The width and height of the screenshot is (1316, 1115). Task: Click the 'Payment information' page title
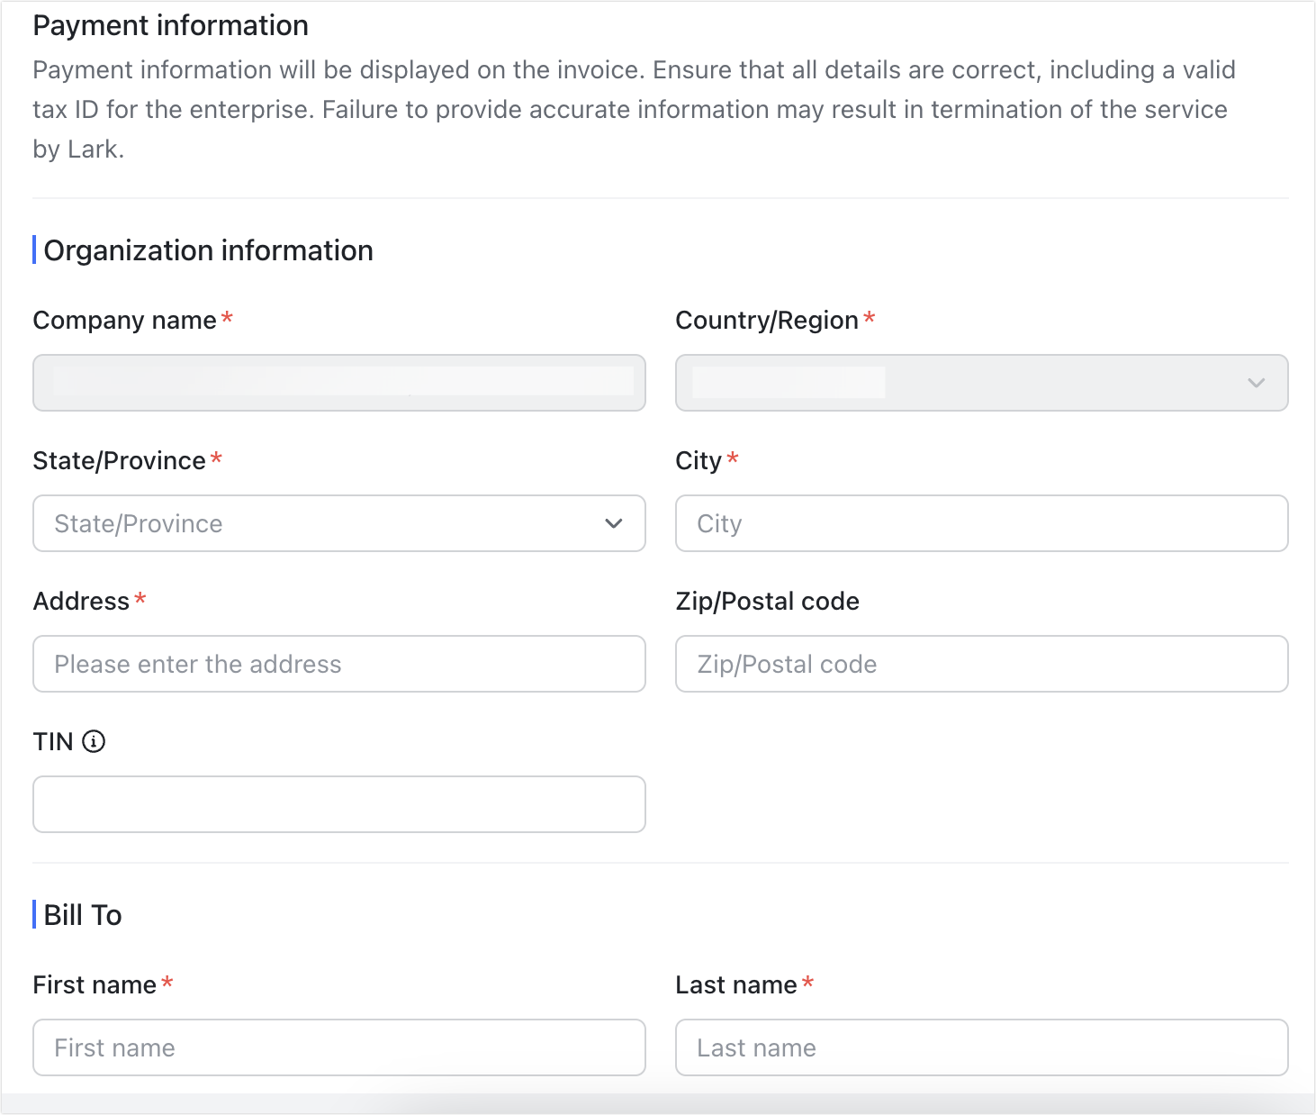point(170,25)
